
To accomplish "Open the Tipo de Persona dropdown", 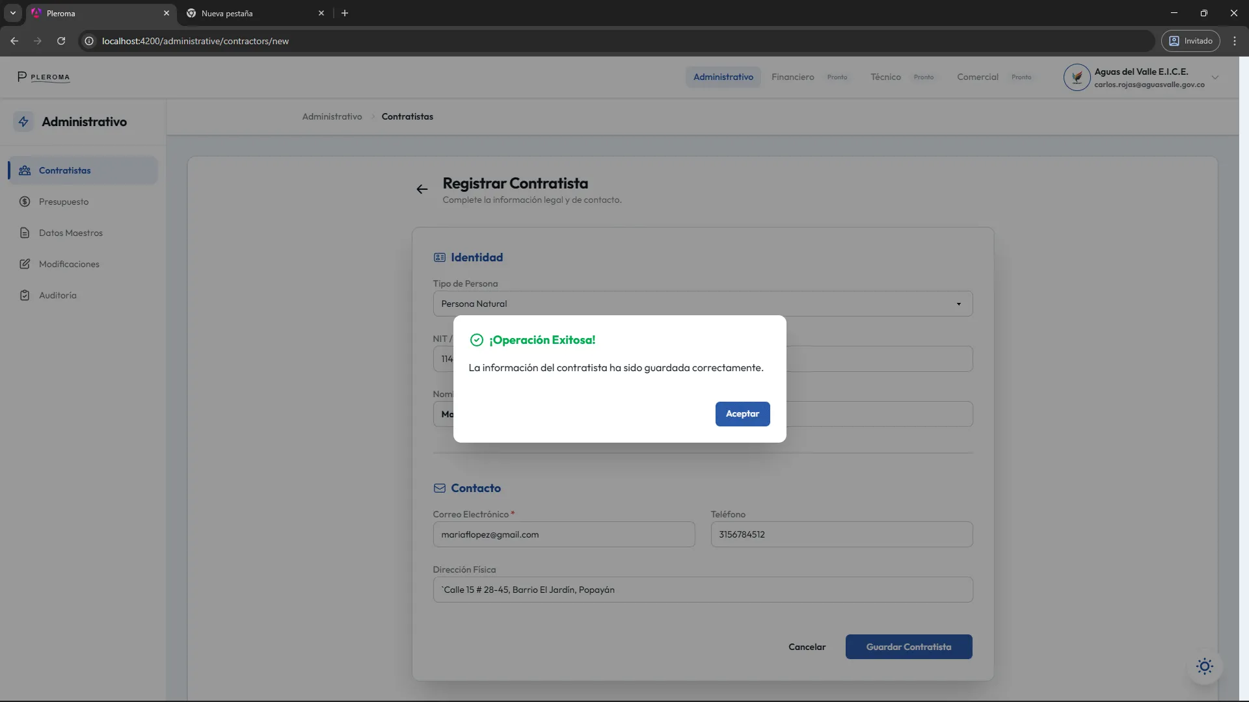I will [x=703, y=304].
